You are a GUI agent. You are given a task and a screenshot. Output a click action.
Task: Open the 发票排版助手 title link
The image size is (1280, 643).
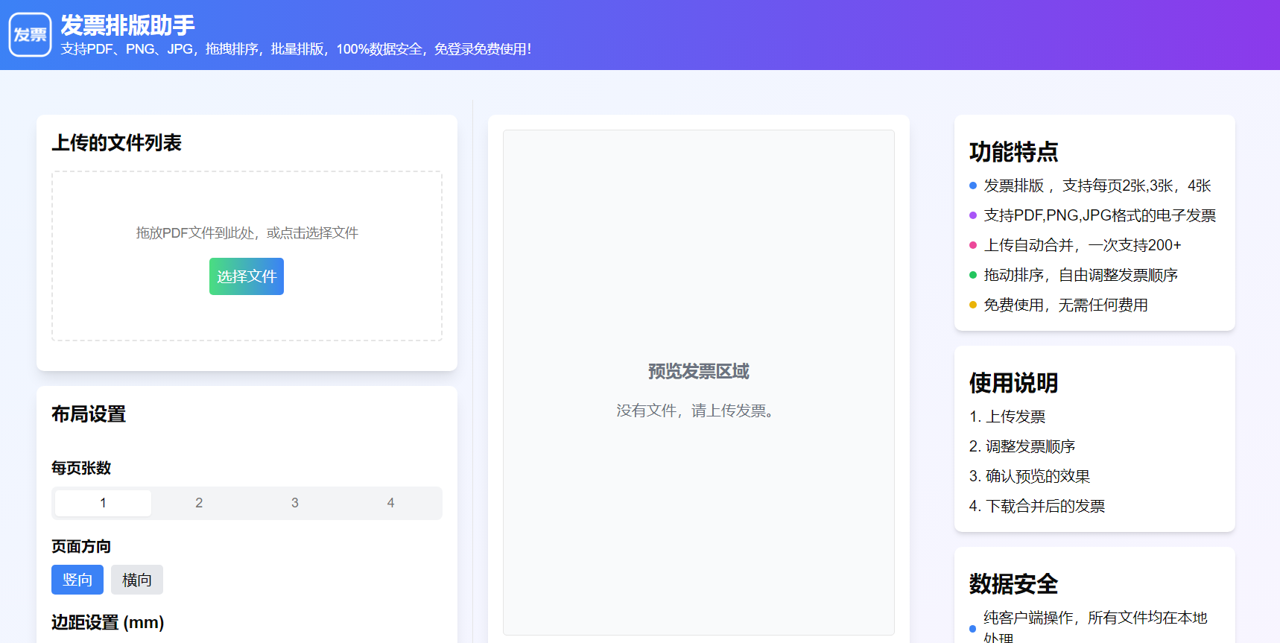pos(127,25)
